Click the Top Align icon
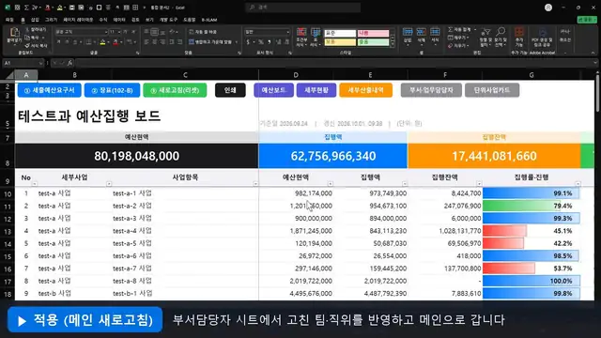 click(146, 32)
